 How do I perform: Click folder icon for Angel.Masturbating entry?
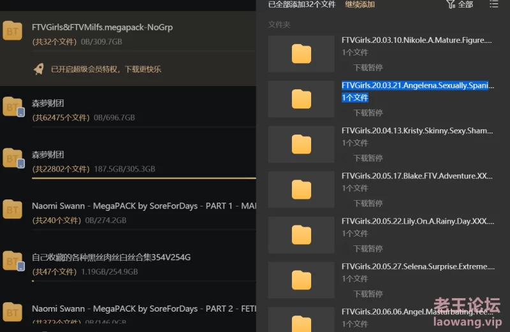click(301, 324)
